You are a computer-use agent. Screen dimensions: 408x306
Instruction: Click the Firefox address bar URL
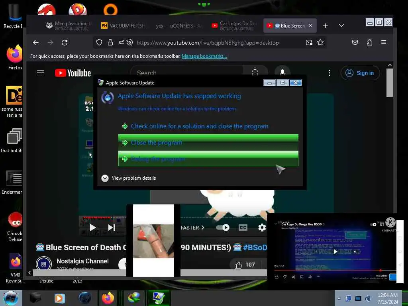pyautogui.click(x=208, y=43)
